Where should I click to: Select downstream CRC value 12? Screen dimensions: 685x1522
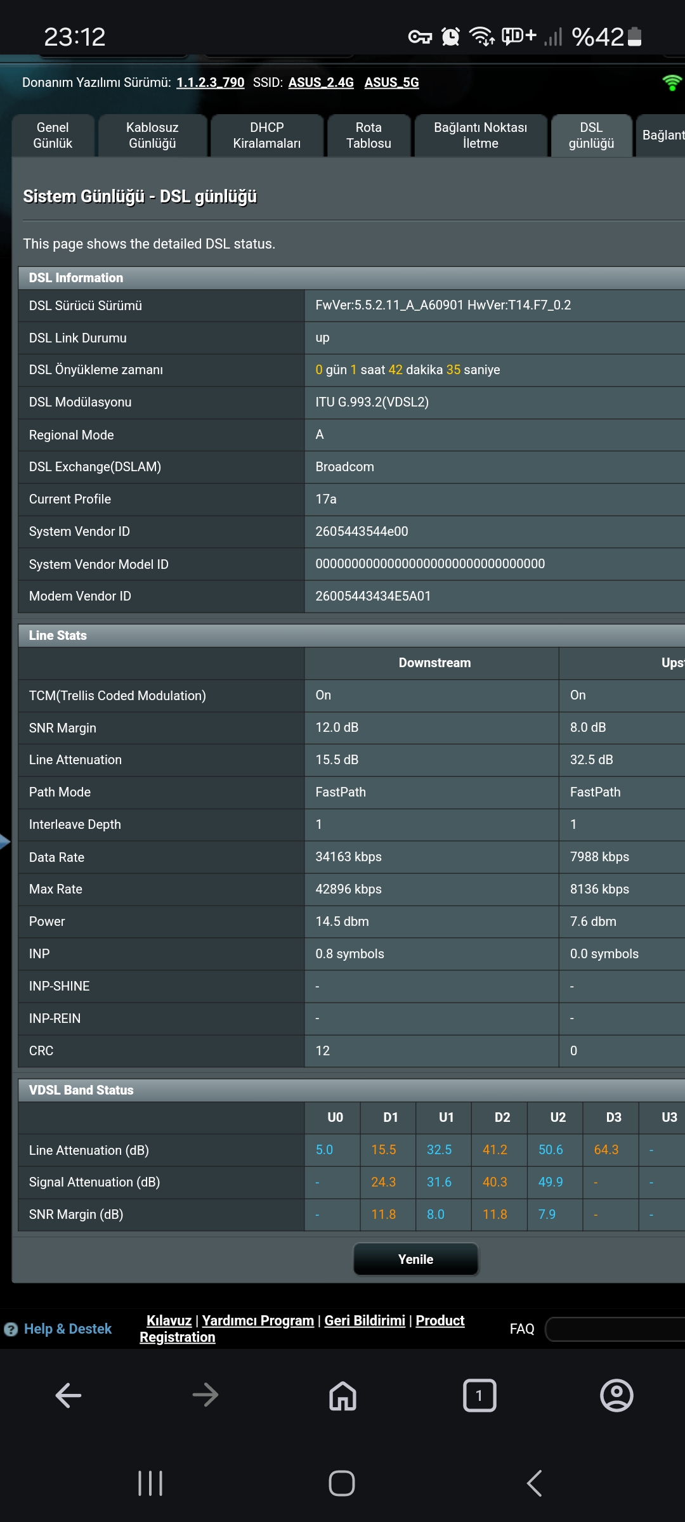click(322, 1051)
